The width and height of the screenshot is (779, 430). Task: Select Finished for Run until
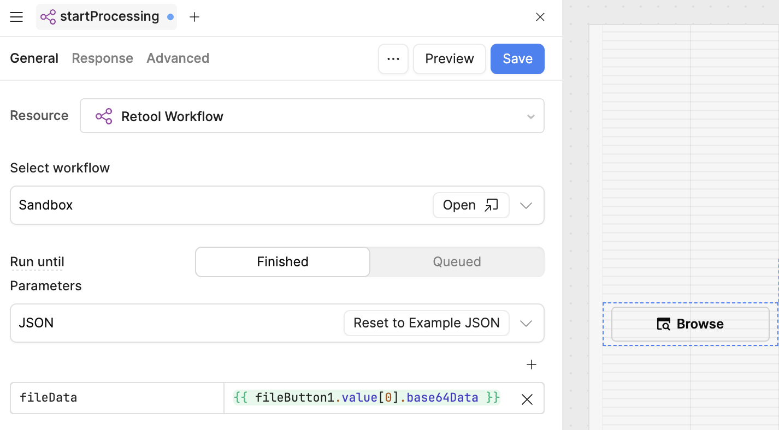[283, 262]
